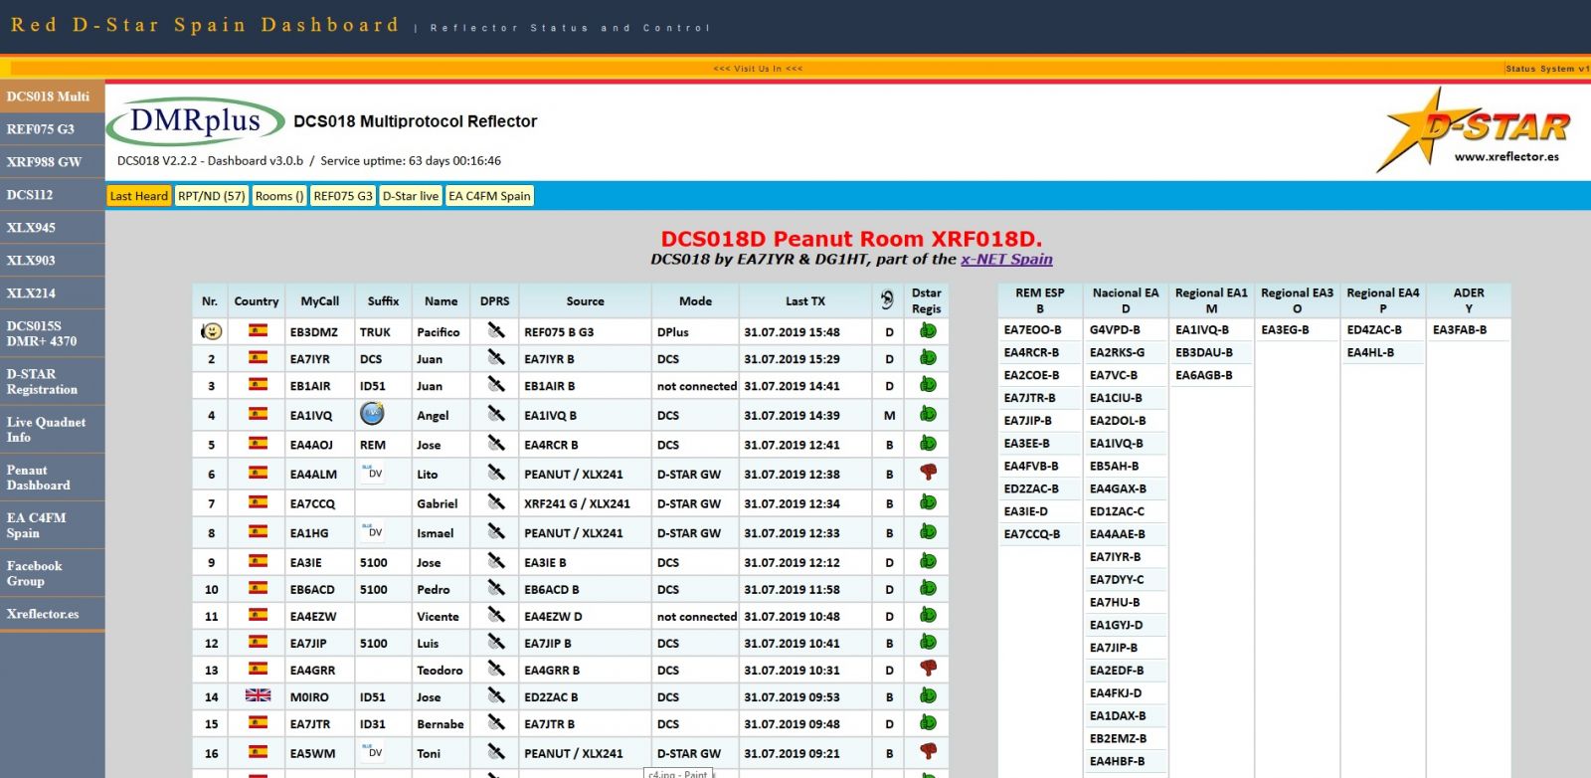1591x778 pixels.
Task: Open EA C4FM Spain sidebar link
Action: (52, 525)
